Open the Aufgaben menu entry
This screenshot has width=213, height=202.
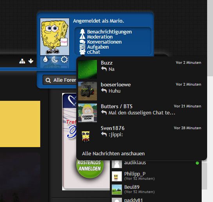pyautogui.click(x=98, y=47)
